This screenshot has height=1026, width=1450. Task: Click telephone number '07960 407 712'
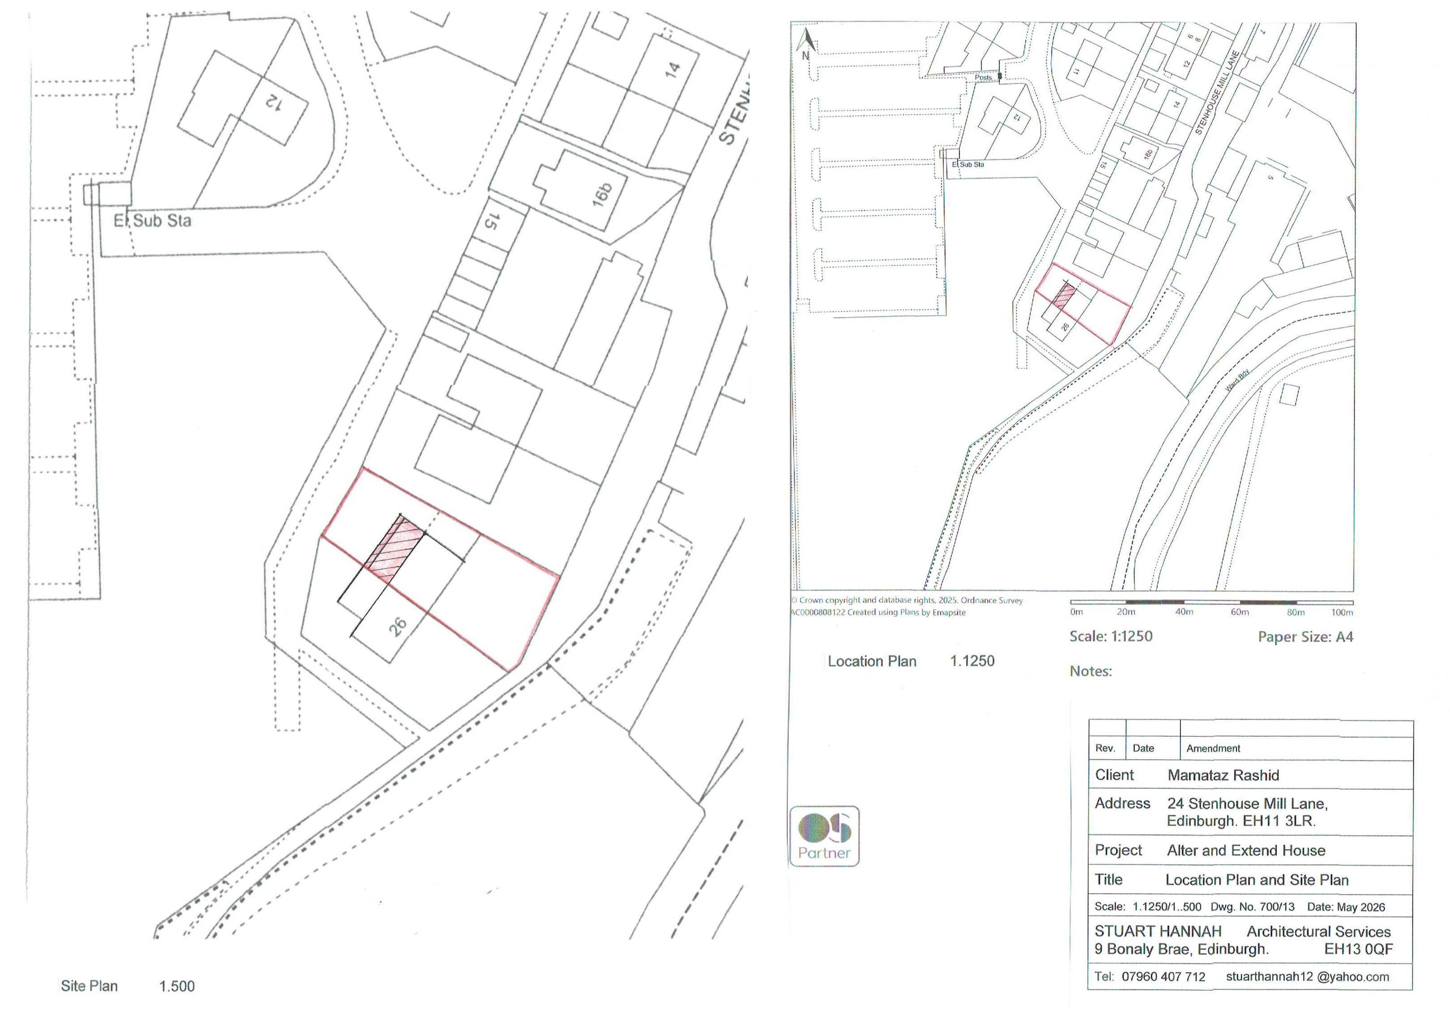tap(1163, 977)
